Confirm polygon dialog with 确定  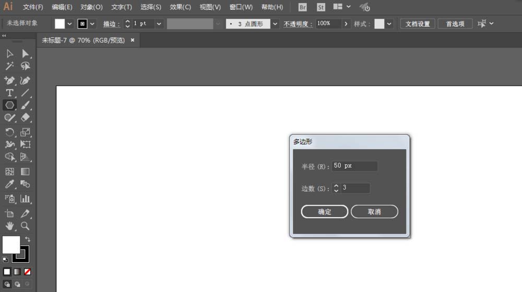(325, 212)
